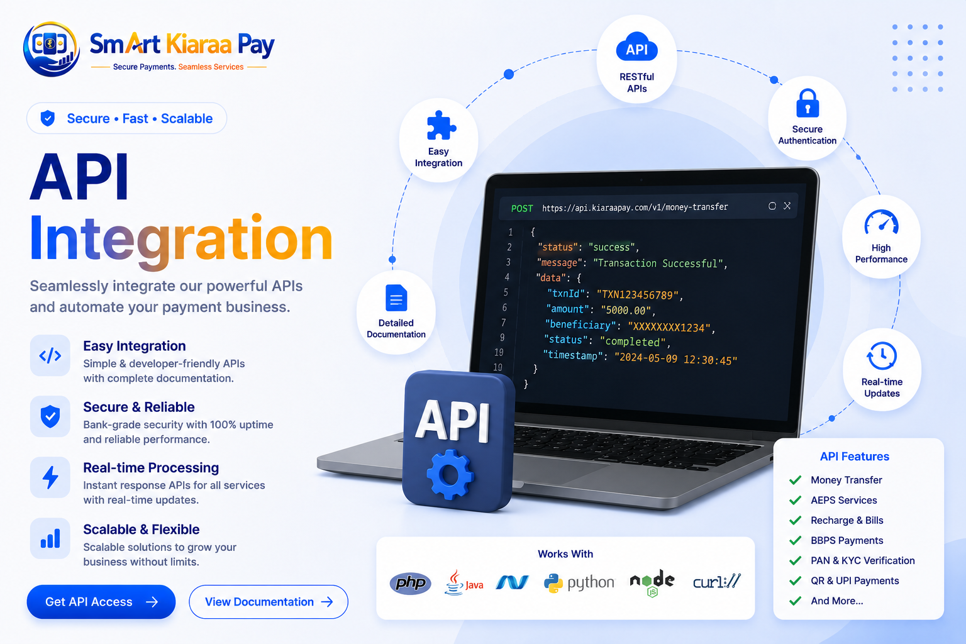The image size is (966, 644).
Task: Click the checkmark next to And More...
Action: (x=795, y=601)
